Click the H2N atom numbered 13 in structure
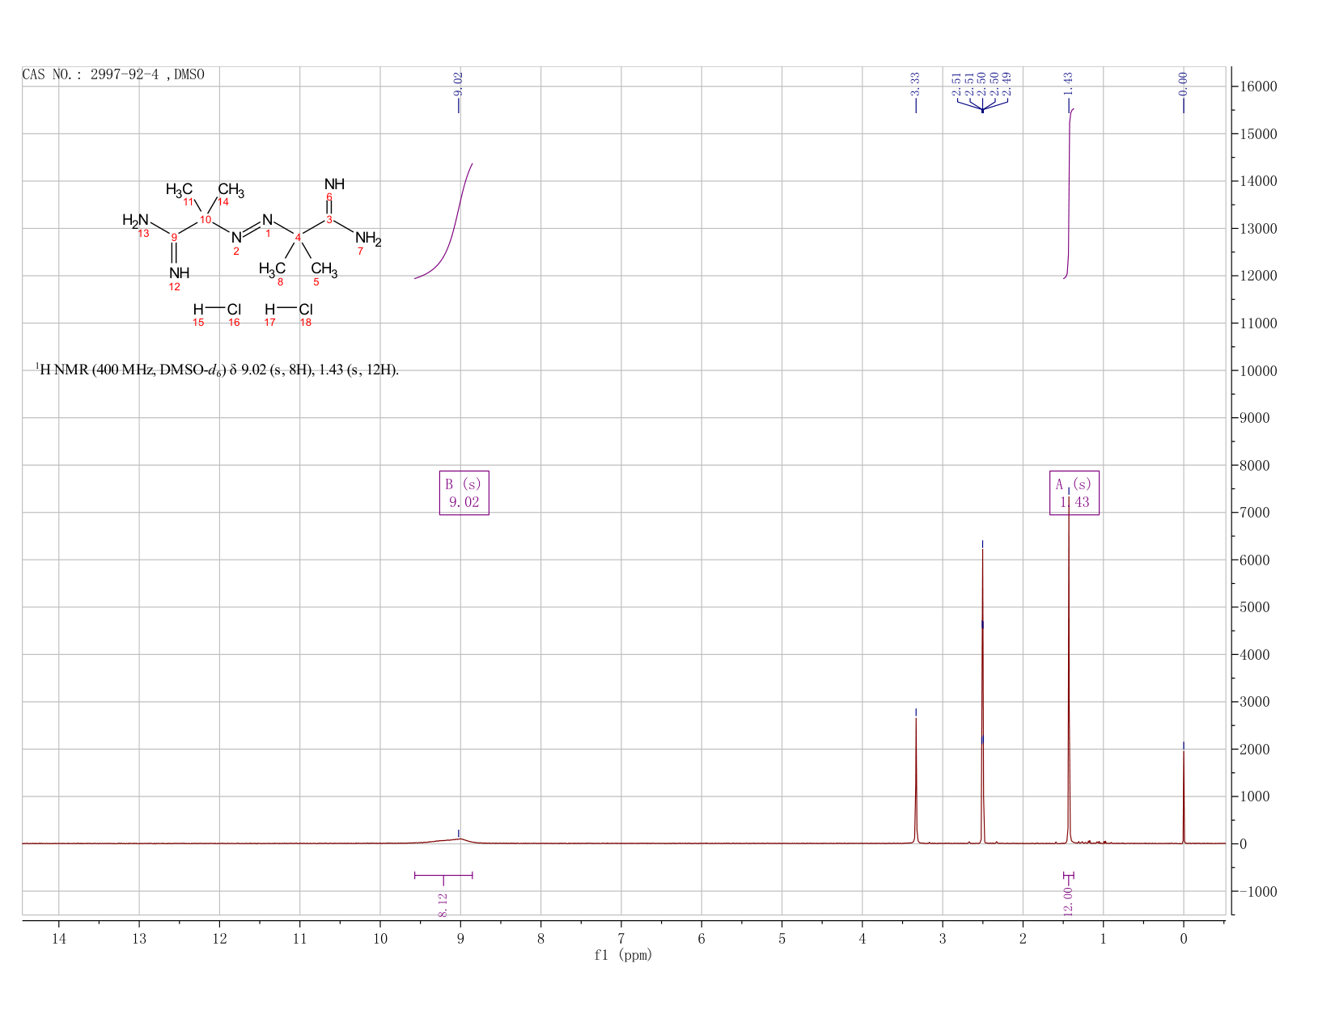This screenshot has height=1031, width=1335. tap(136, 220)
